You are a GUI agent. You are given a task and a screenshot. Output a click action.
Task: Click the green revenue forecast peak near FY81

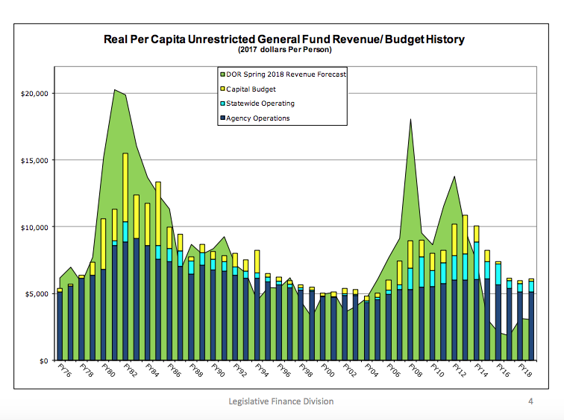coord(115,90)
